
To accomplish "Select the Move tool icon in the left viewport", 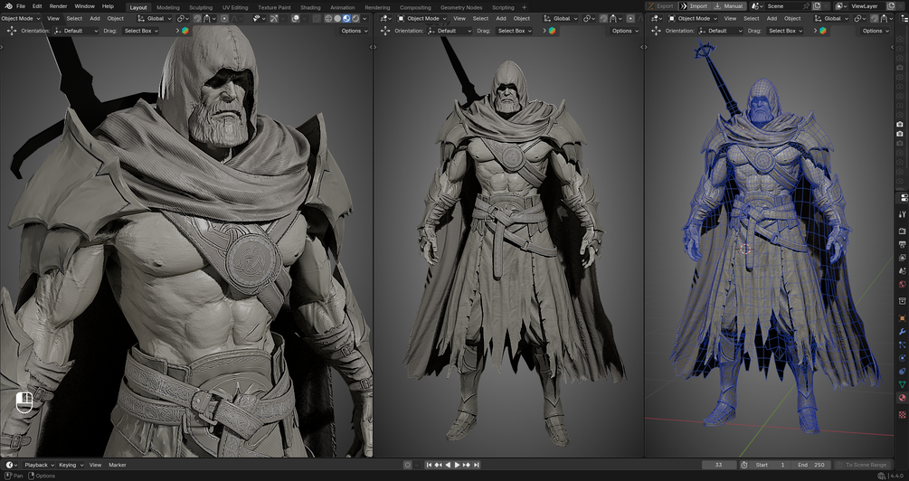I will tap(12, 31).
